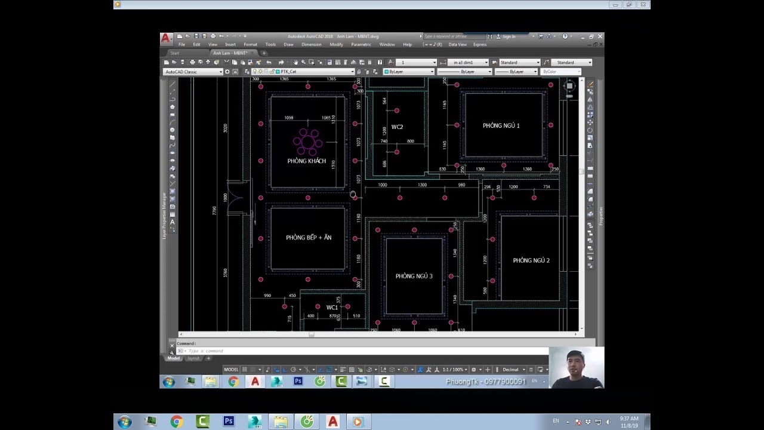
Task: Click the Undo arrow in Standard toolbar
Action: click(269, 62)
